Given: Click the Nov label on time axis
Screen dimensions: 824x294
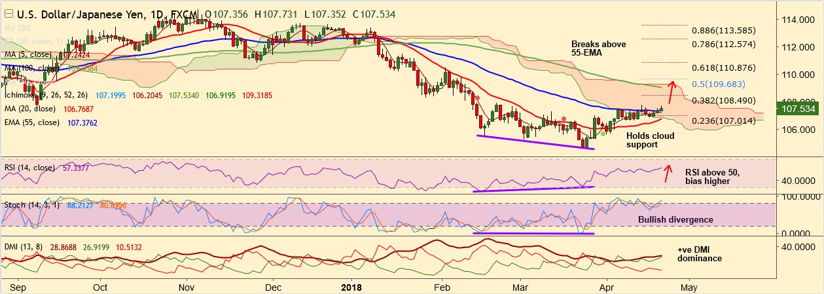Looking at the screenshot, I should [187, 287].
